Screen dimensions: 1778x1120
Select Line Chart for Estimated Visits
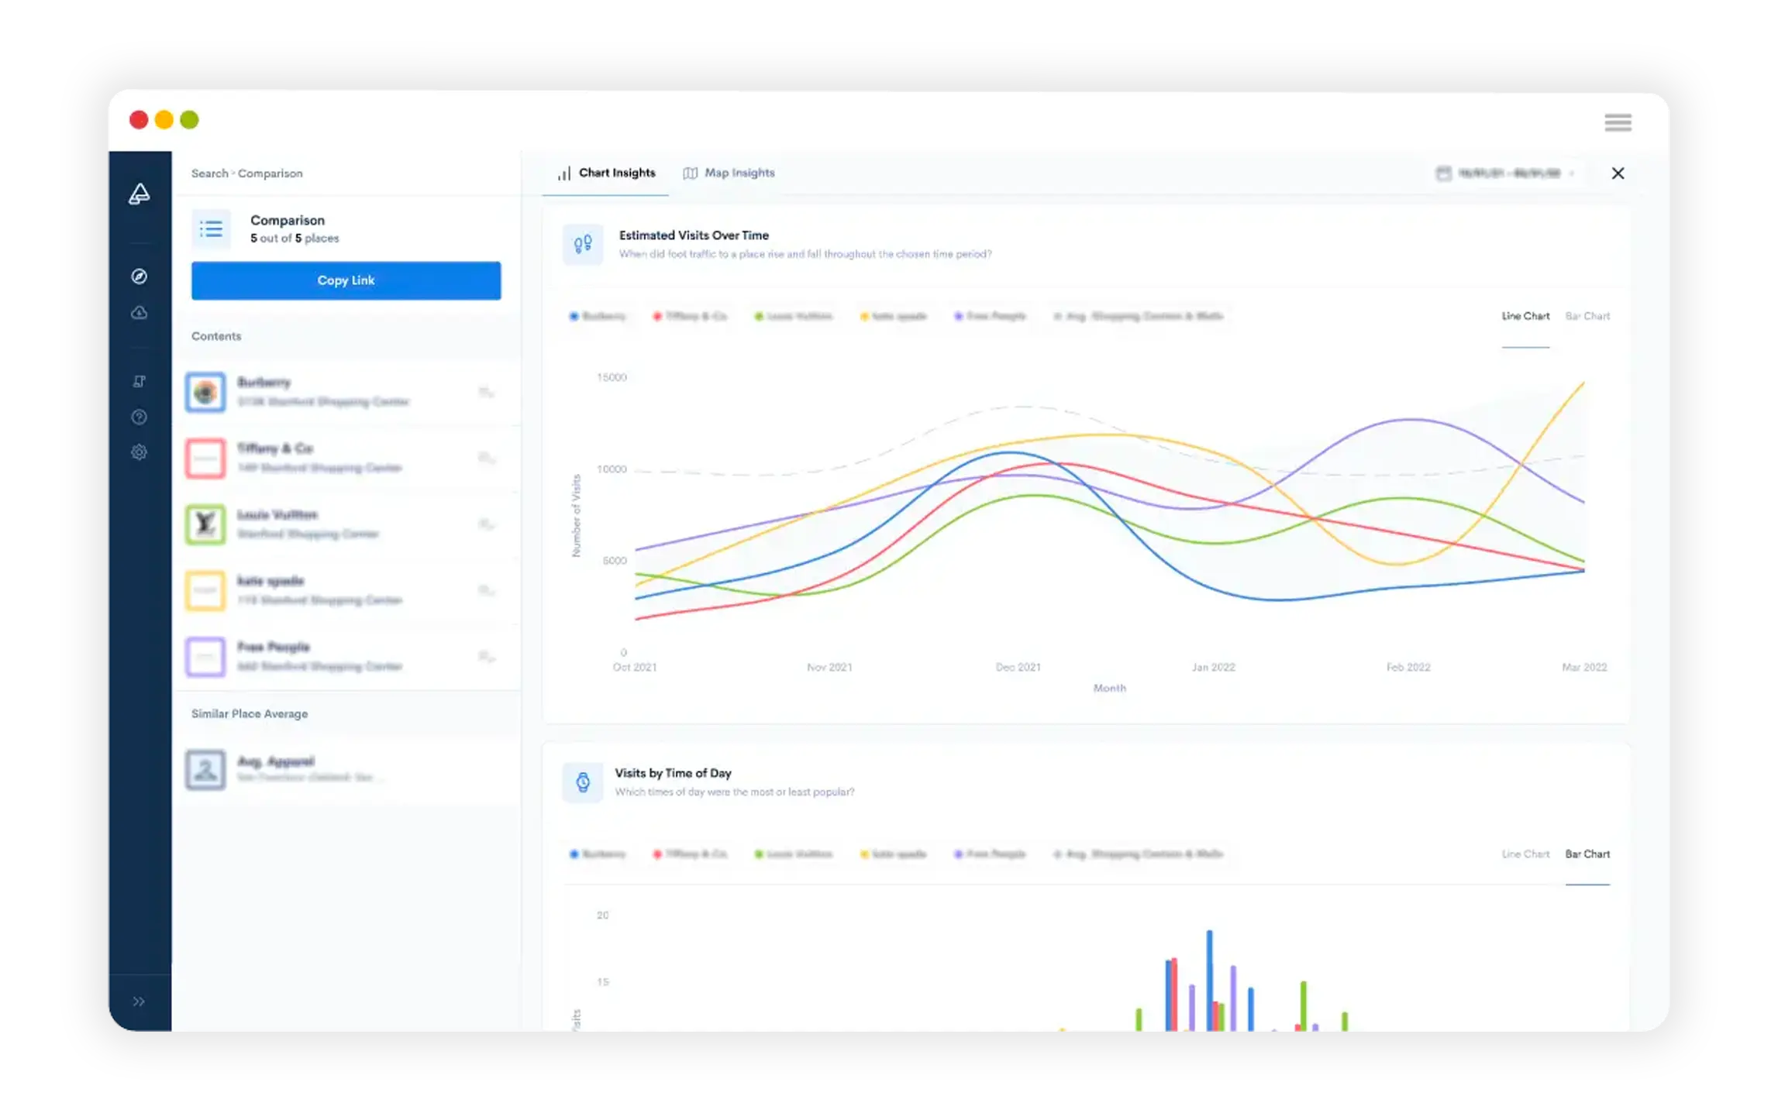coord(1525,316)
